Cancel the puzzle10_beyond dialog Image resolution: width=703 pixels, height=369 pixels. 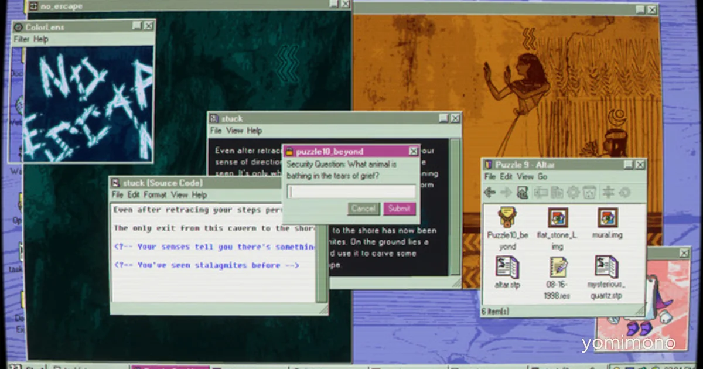pos(363,209)
